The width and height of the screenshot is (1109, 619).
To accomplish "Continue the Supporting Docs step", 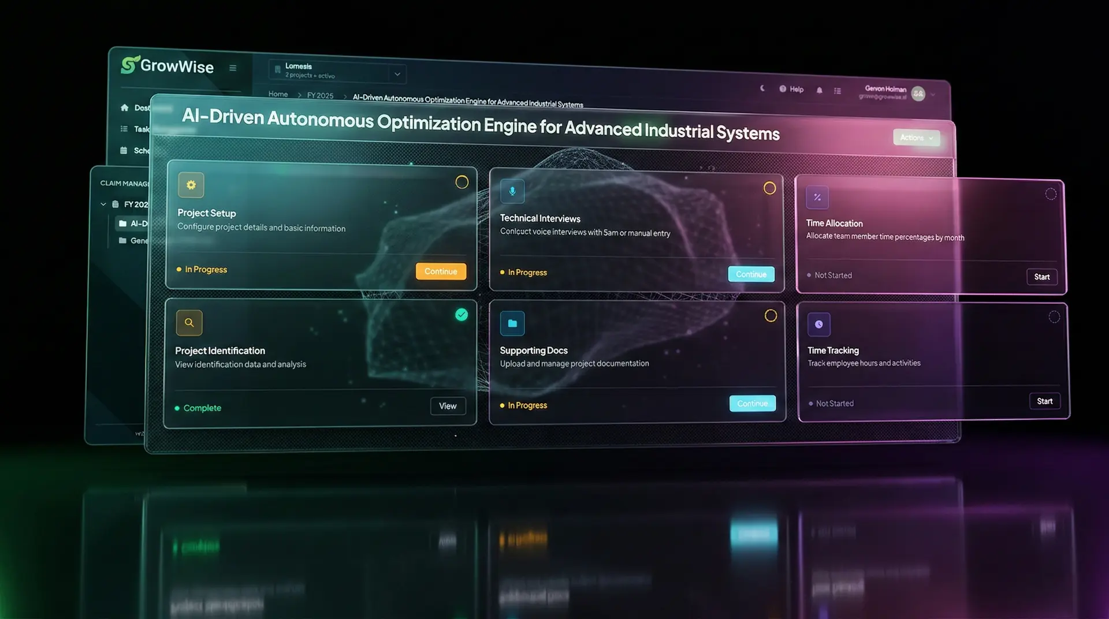I will [753, 403].
